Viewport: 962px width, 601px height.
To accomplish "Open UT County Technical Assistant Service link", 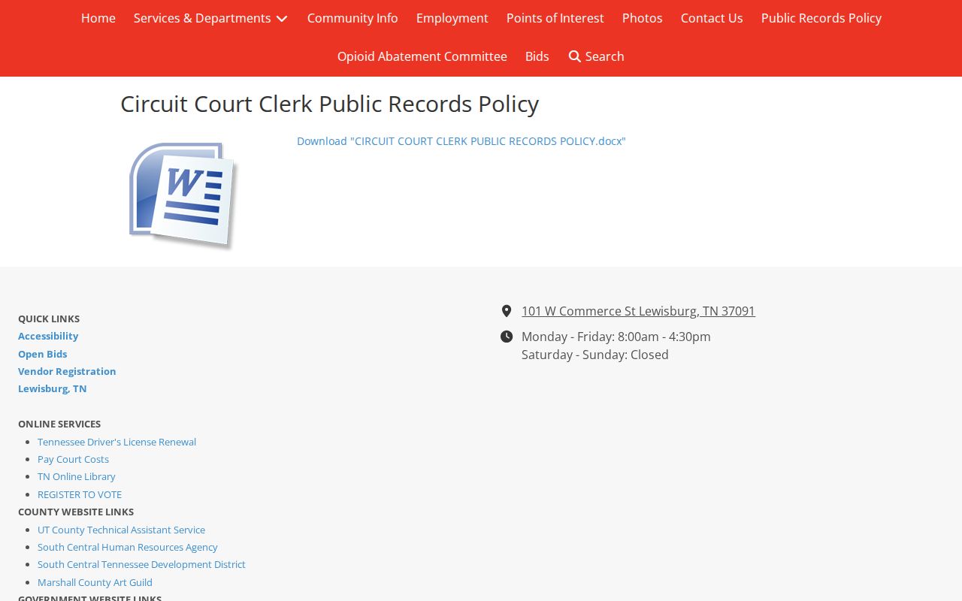I will coord(121,530).
